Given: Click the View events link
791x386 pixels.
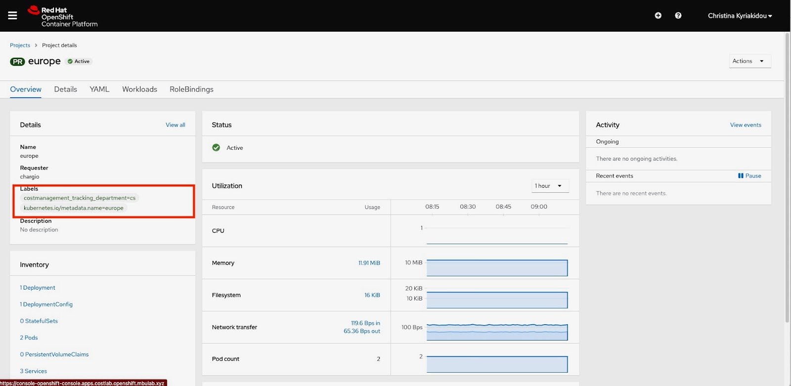Looking at the screenshot, I should [746, 125].
